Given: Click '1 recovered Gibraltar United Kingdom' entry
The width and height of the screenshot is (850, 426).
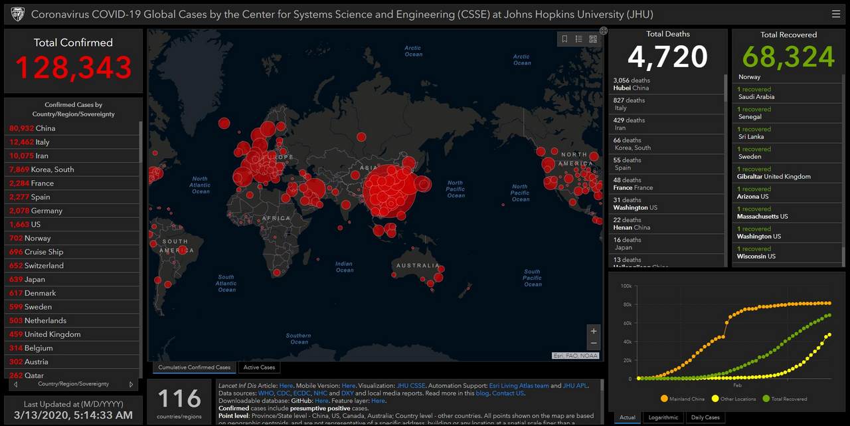Looking at the screenshot, I should tap(788, 173).
